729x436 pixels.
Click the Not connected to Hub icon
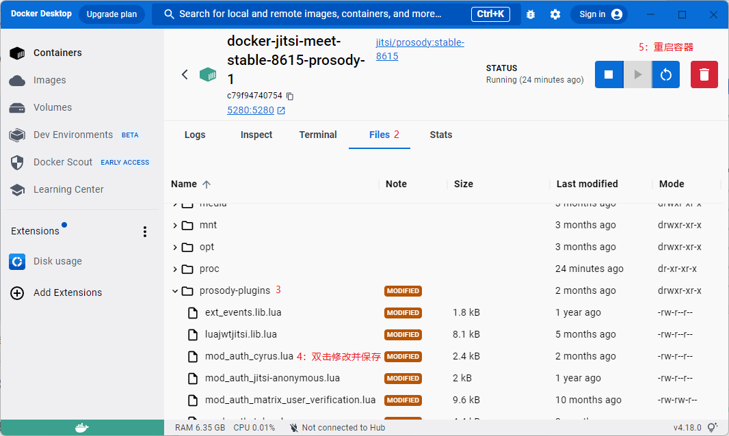coord(293,428)
